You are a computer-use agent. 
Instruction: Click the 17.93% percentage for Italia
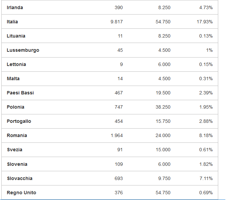205,22
